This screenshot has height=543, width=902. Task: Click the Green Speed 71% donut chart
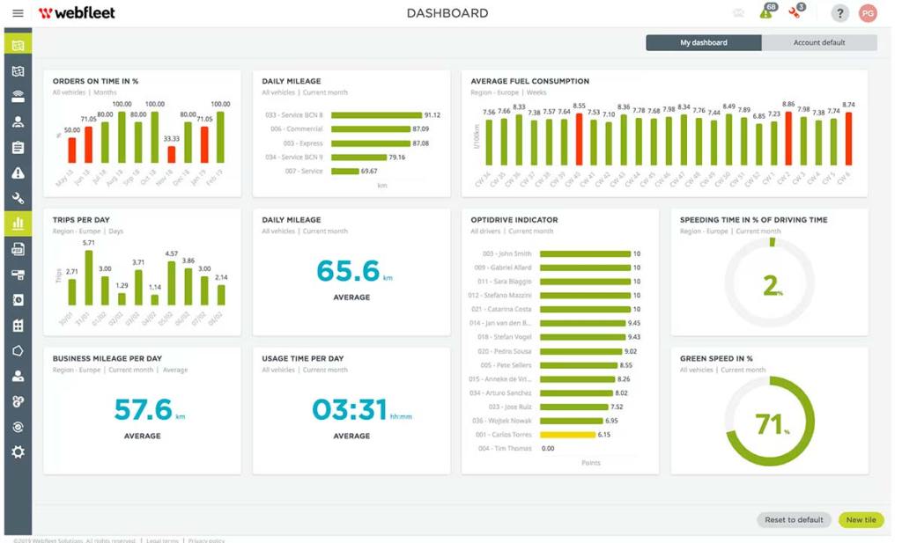pyautogui.click(x=769, y=423)
